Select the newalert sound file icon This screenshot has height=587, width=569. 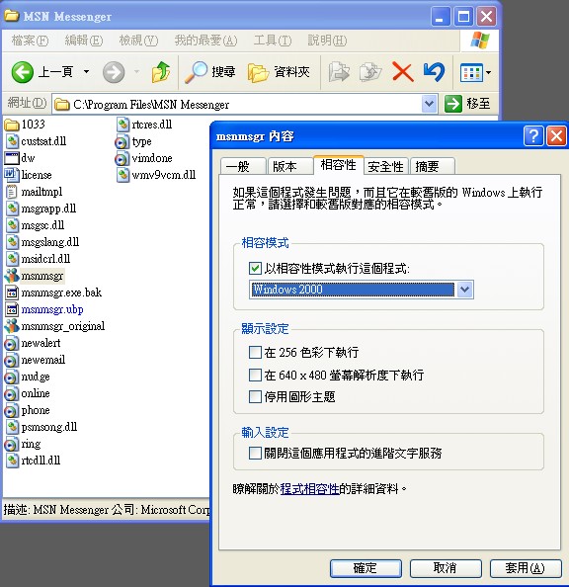coord(11,343)
